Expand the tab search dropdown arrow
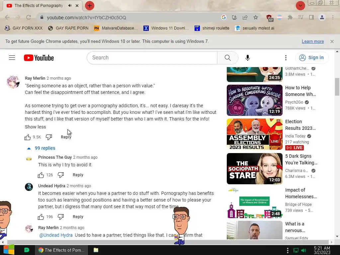The width and height of the screenshot is (340, 255). click(x=300, y=6)
